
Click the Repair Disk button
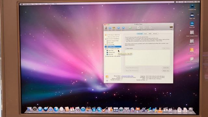click(x=166, y=71)
